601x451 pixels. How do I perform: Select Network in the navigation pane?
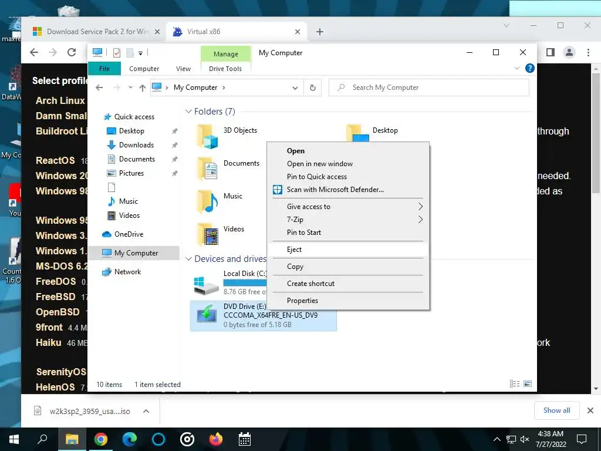[x=127, y=271]
